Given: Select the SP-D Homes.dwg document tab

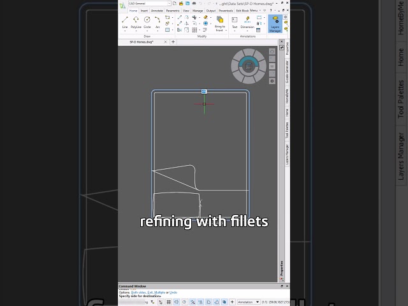Looking at the screenshot, I should (142, 42).
